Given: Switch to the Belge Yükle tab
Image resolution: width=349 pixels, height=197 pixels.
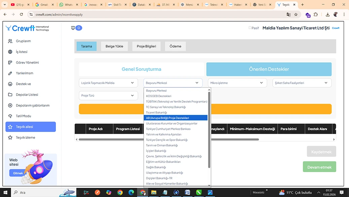Looking at the screenshot, I should tap(114, 46).
